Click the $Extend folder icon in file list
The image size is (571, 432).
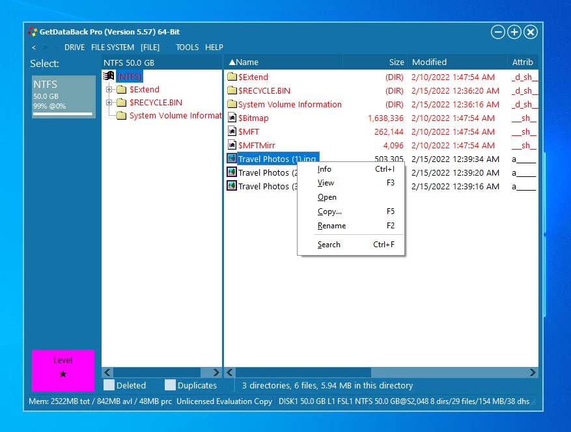pyautogui.click(x=232, y=77)
